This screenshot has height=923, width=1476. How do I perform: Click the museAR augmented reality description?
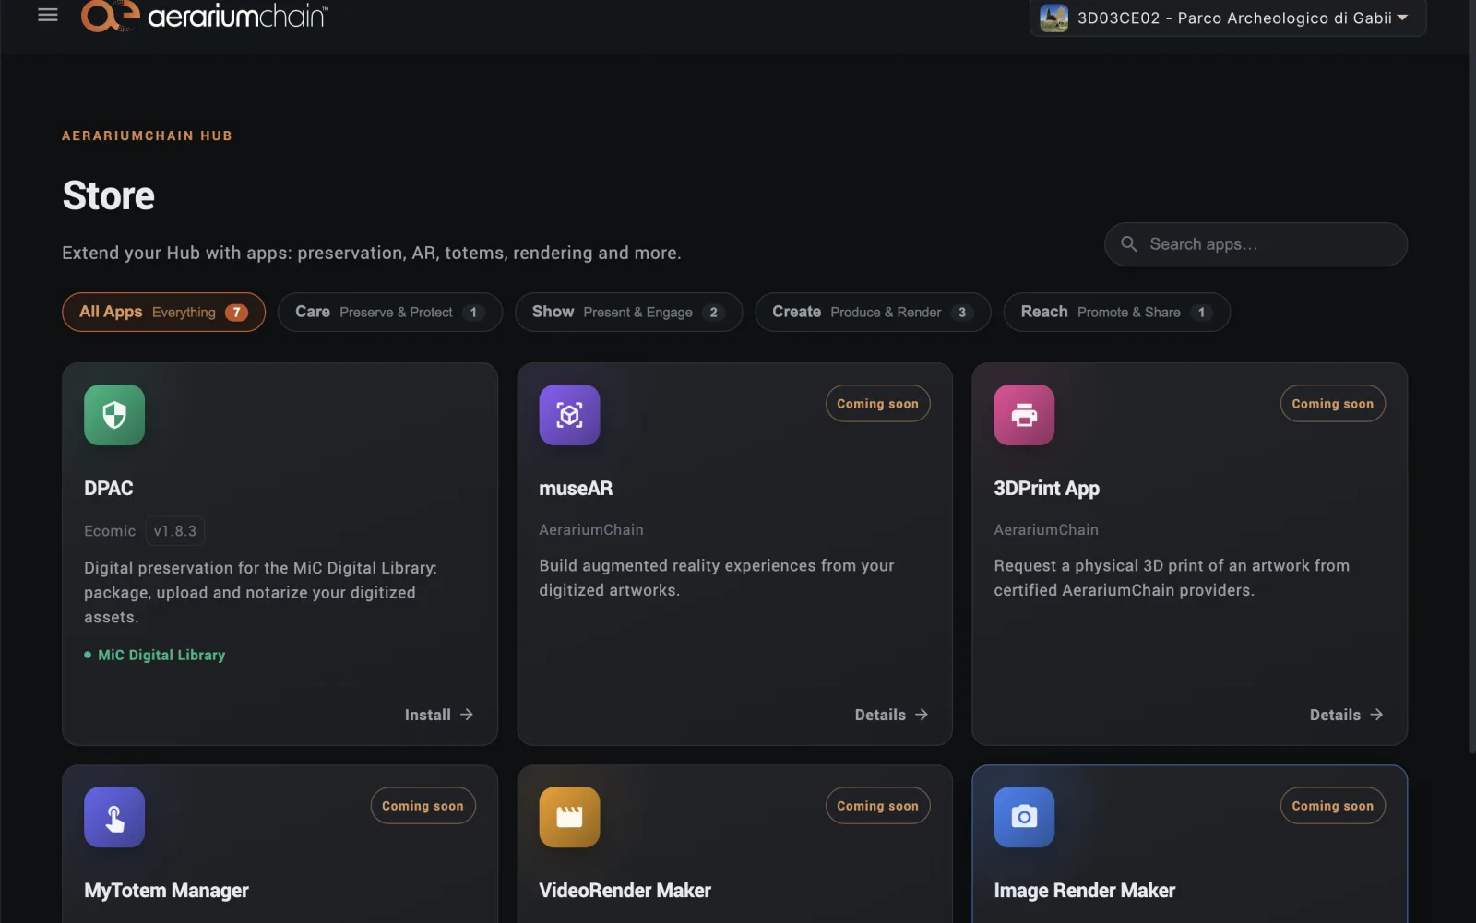(717, 578)
